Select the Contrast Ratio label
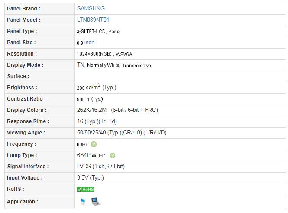Viewport: 288px width, 213px height. click(26, 99)
